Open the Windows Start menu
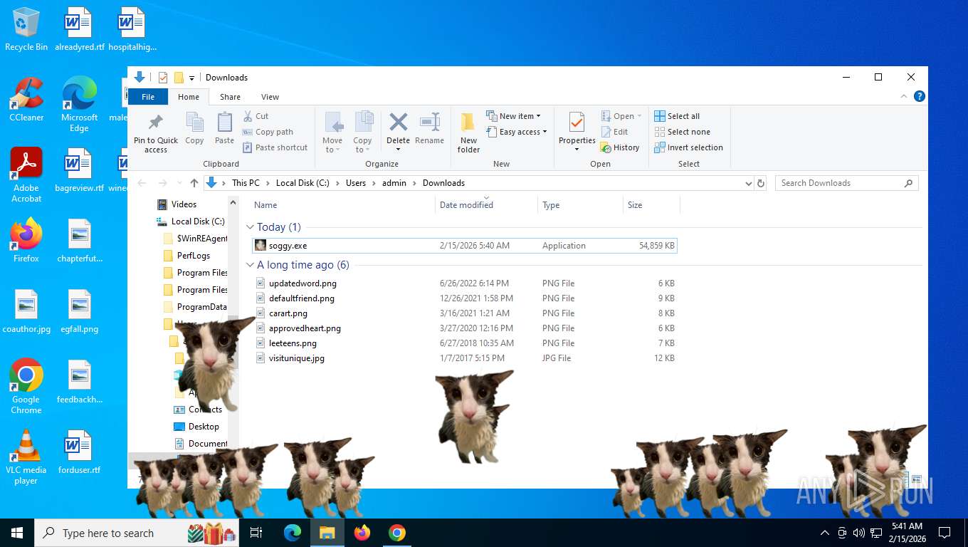Image resolution: width=968 pixels, height=547 pixels. (x=17, y=533)
